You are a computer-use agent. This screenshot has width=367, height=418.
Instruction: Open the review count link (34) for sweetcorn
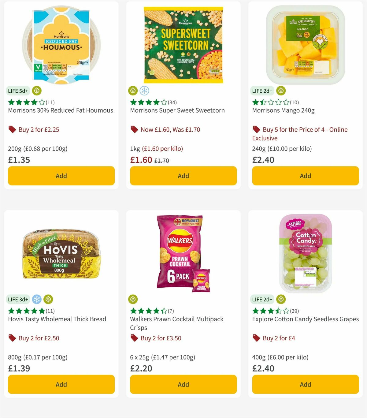click(x=172, y=103)
